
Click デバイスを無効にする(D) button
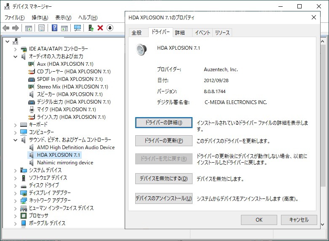coord(164,179)
